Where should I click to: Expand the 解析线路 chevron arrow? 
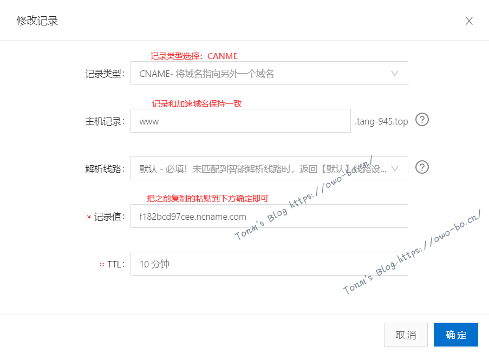pyautogui.click(x=395, y=169)
